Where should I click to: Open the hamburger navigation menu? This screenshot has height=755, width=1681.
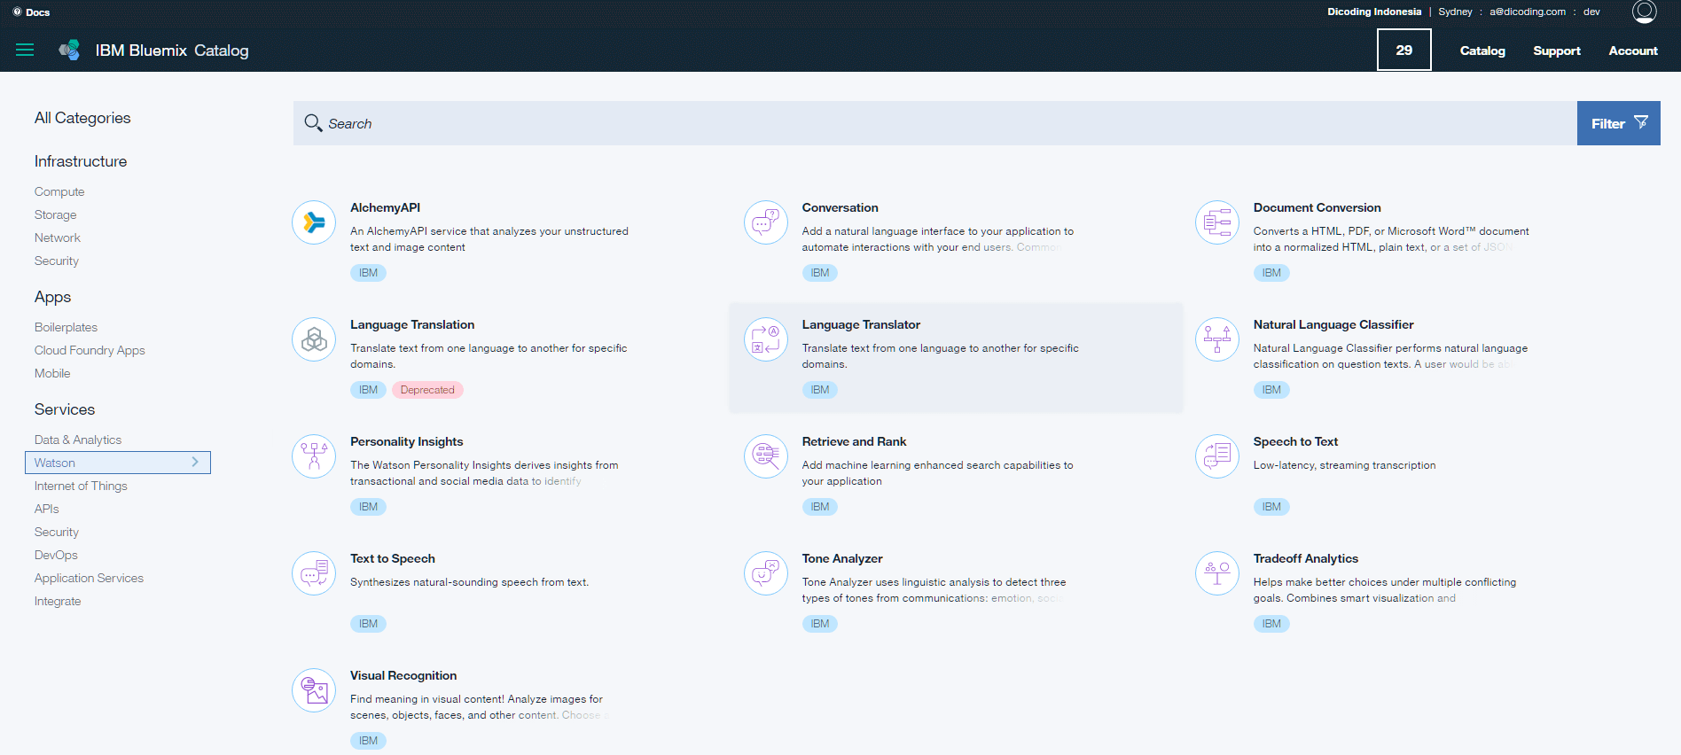click(x=25, y=51)
